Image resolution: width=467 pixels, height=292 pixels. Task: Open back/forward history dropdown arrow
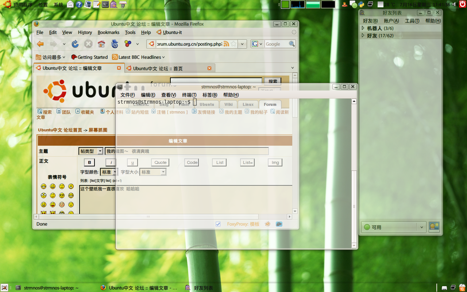click(64, 44)
